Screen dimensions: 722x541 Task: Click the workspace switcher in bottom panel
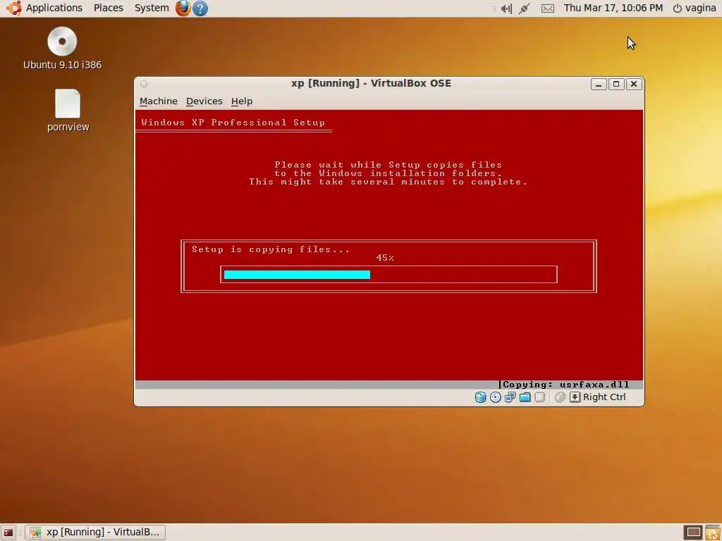pyautogui.click(x=694, y=533)
